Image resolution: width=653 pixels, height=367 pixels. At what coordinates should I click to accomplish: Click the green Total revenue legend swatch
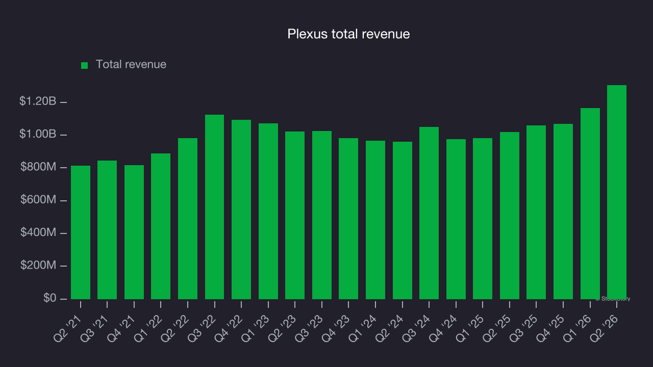(85, 65)
